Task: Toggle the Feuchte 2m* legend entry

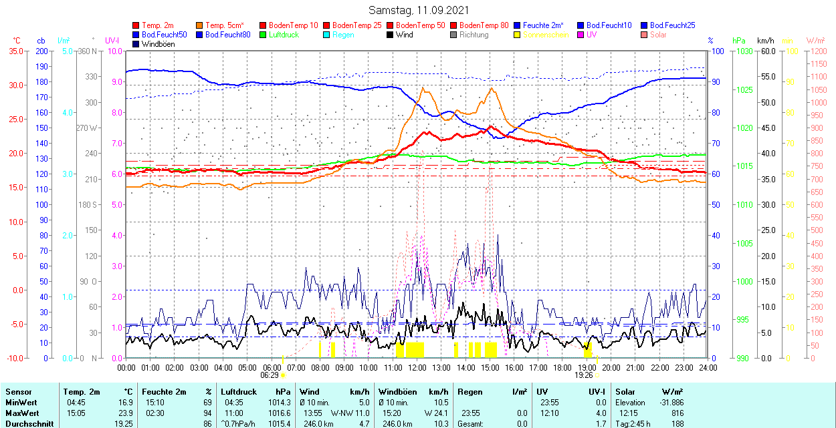Action: click(543, 25)
